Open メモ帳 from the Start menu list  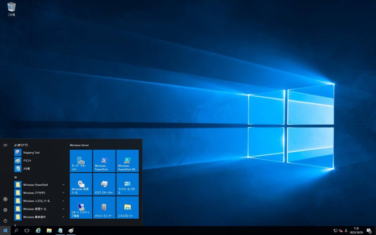click(x=40, y=169)
